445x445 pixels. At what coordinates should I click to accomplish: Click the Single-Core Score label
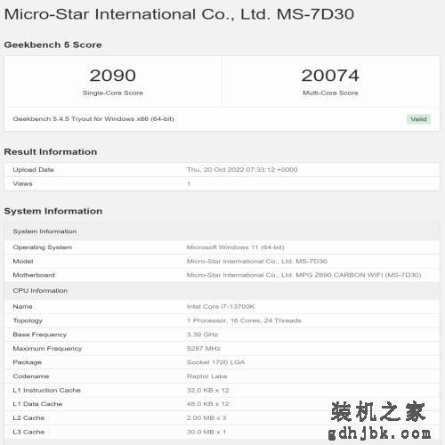pos(113,93)
